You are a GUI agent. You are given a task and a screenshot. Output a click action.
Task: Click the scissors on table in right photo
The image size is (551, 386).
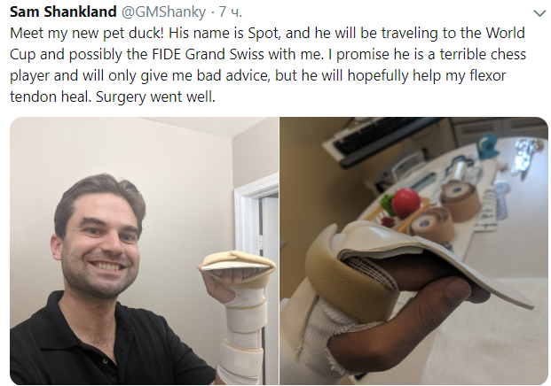pos(524,156)
